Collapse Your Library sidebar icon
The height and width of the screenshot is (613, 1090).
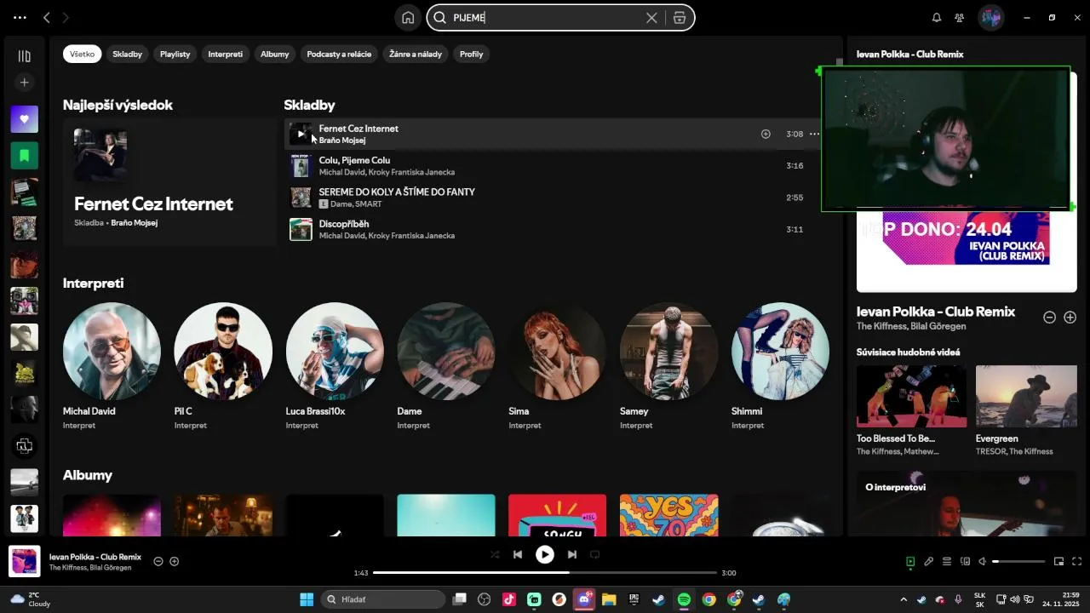[x=24, y=56]
